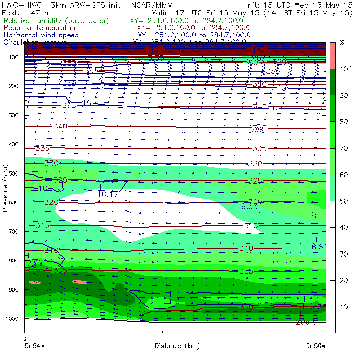Screen dimensions: 355x355
Task: Click the red '299.5' temperature minimum label
Action: [x=307, y=322]
